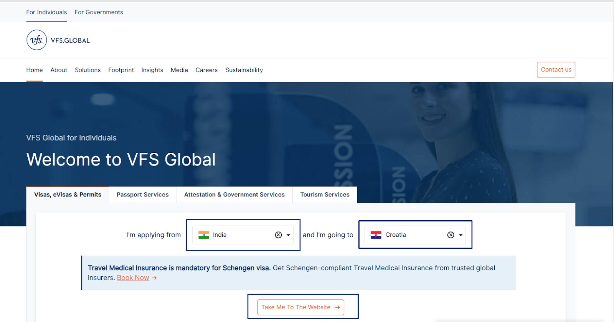The height and width of the screenshot is (322, 614).
Task: Clear the India selection with its X icon
Action: (x=279, y=235)
